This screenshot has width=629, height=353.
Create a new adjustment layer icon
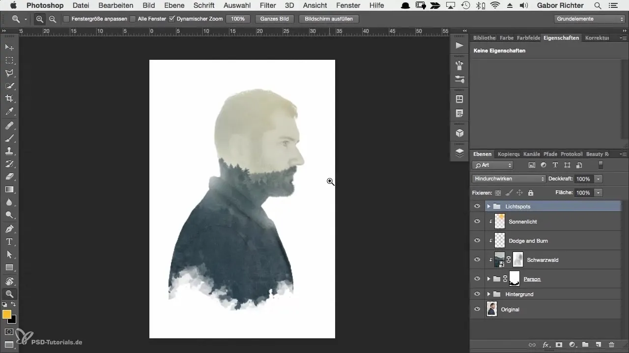(572, 345)
